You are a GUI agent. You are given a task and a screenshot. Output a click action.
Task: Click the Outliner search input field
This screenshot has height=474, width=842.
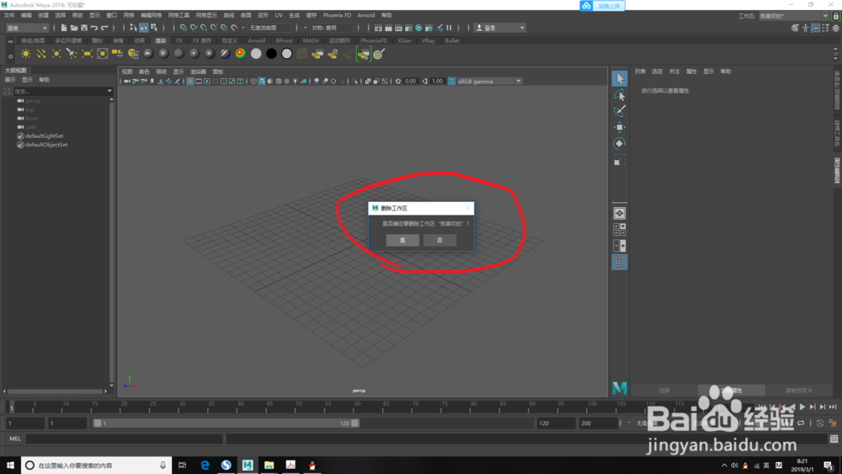[x=59, y=91]
